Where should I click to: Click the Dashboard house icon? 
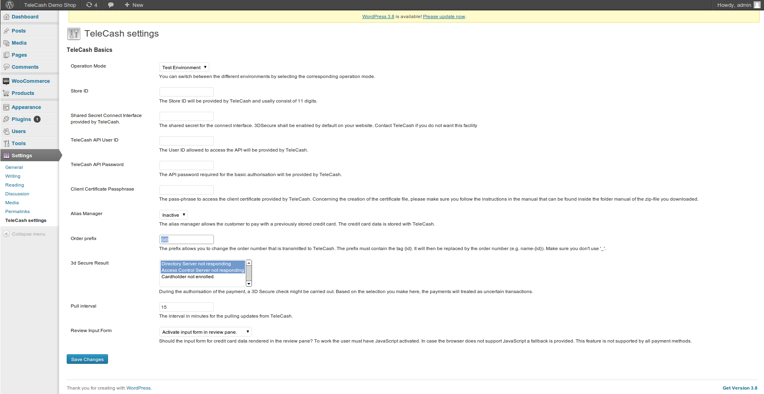6,17
